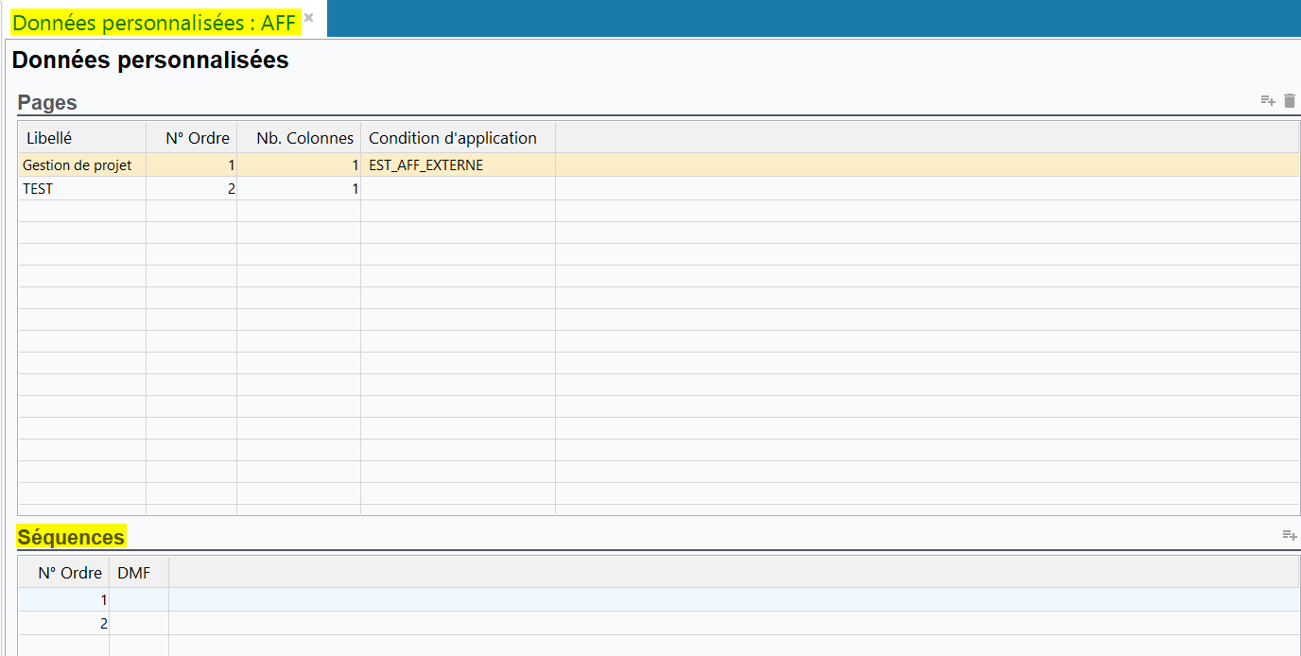Click the Condition d'application column header
Image resolution: width=1301 pixels, height=656 pixels.
[x=453, y=138]
